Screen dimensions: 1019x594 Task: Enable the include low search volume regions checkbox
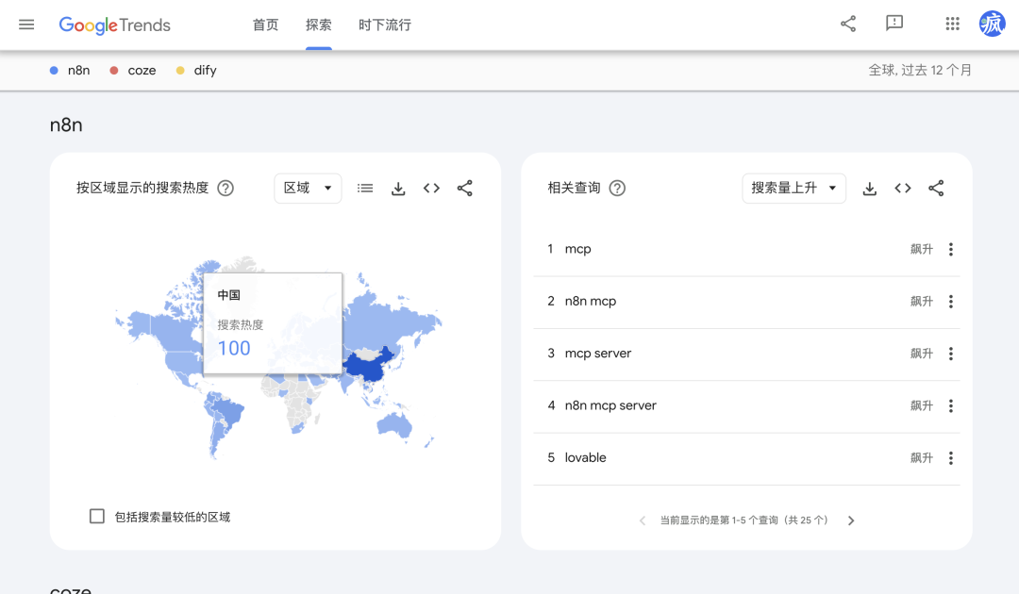[x=97, y=516]
